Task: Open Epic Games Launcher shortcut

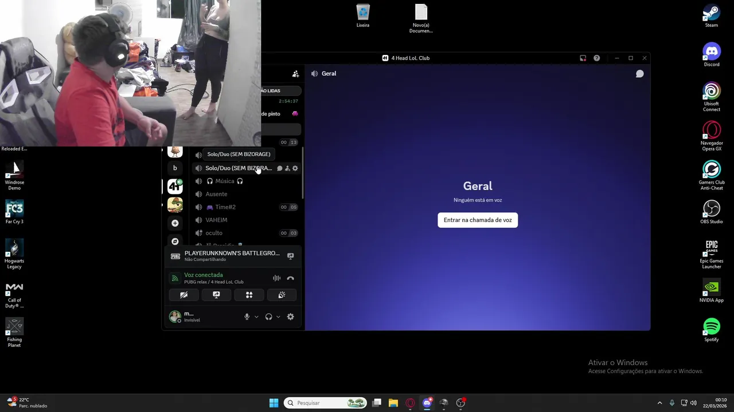Action: tap(712, 254)
